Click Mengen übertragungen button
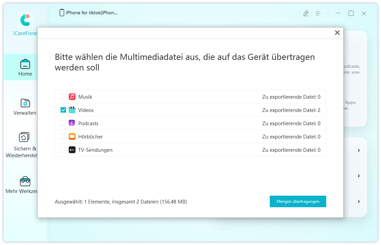Viewport: 381px width, 245px height. (298, 201)
